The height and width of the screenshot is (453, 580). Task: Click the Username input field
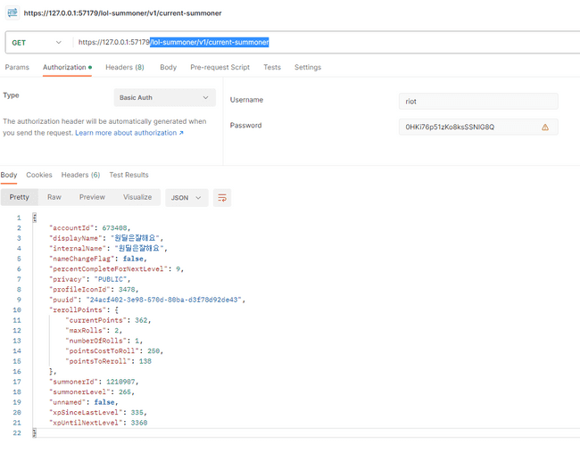477,102
